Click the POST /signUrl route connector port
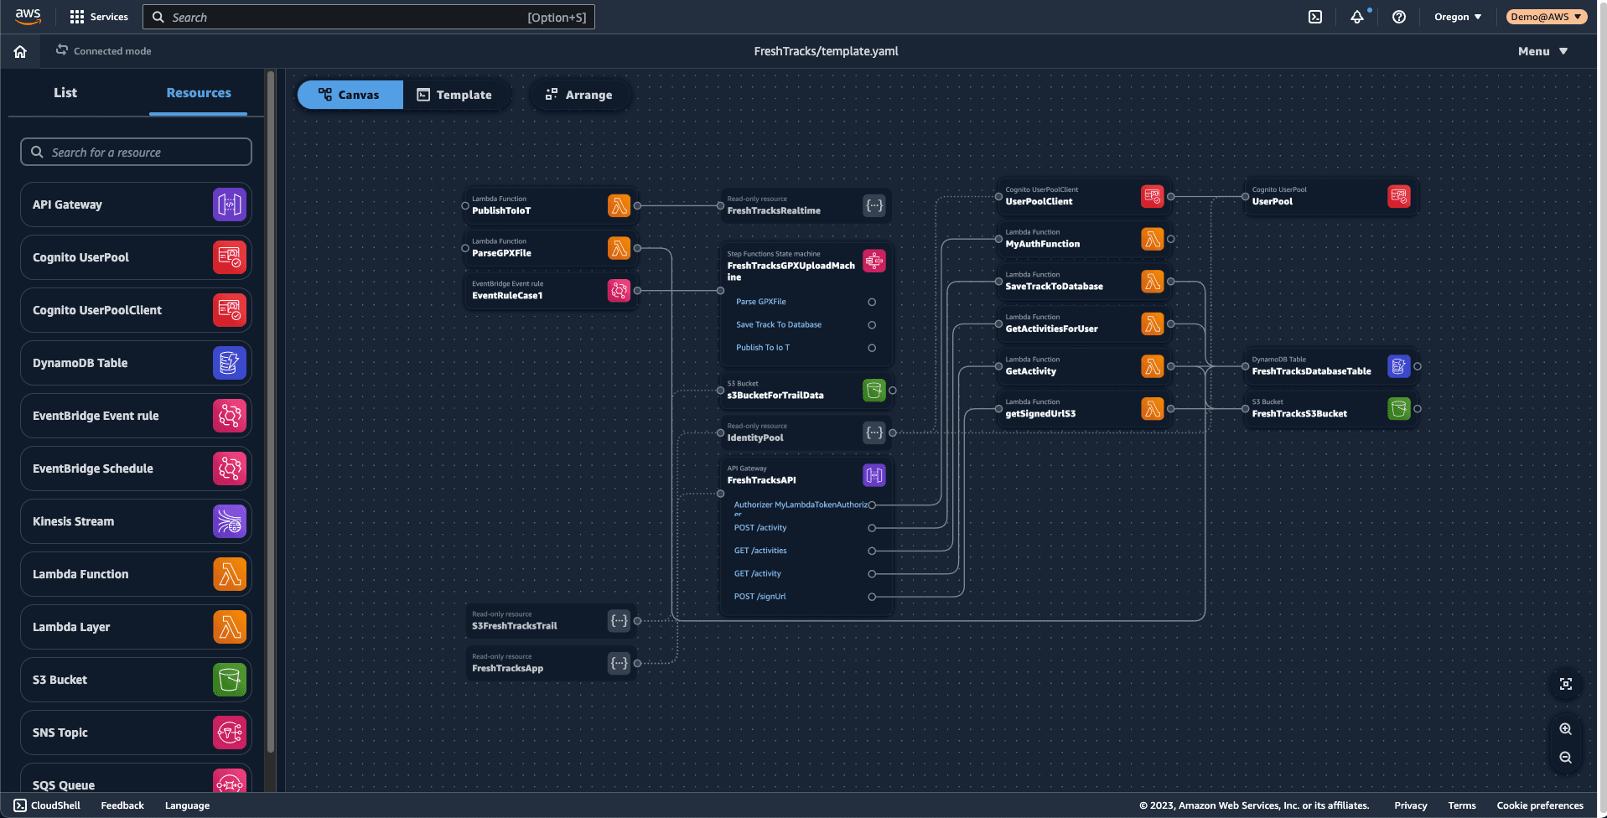Image resolution: width=1607 pixels, height=818 pixels. 872,597
